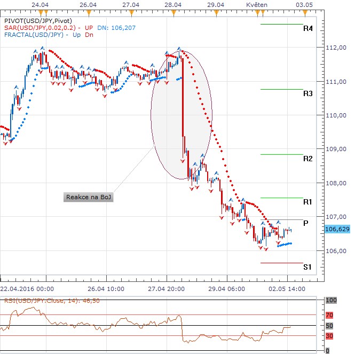
Task: Select the R4 pivot resistance line
Action: pyautogui.click(x=281, y=24)
